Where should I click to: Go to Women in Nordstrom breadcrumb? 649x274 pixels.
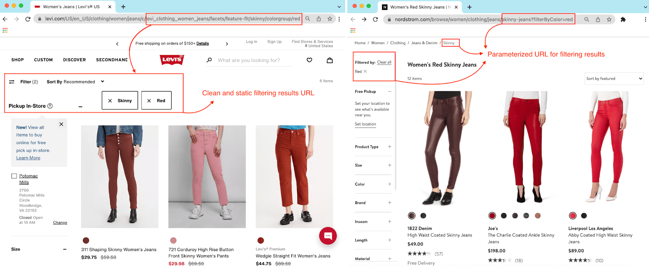(x=378, y=43)
